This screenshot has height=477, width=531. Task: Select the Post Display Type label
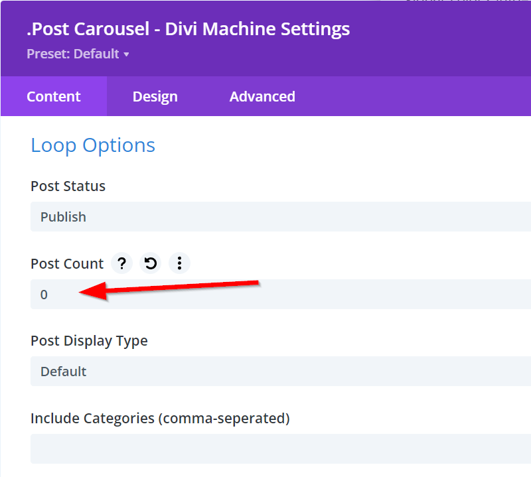(x=89, y=341)
